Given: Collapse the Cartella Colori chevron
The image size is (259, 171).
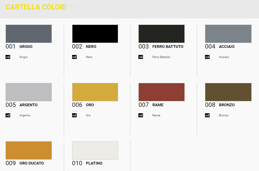Looking at the screenshot, I should [73, 7].
